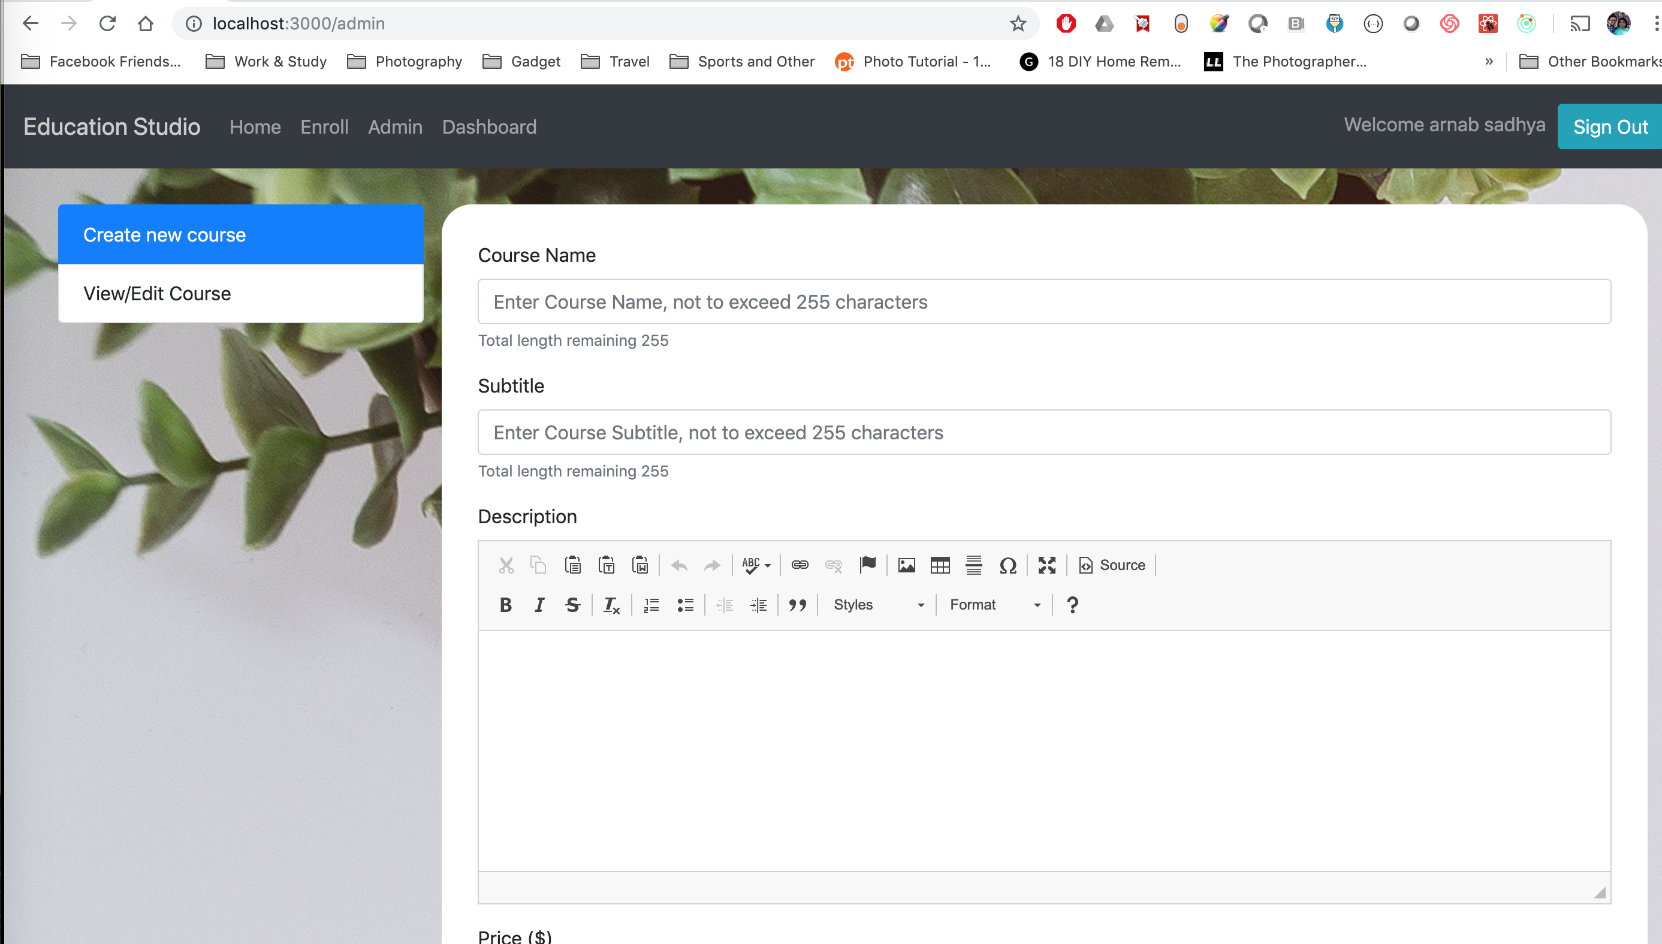This screenshot has width=1662, height=944.
Task: Open the Styles dropdown in the editor
Action: pos(876,604)
